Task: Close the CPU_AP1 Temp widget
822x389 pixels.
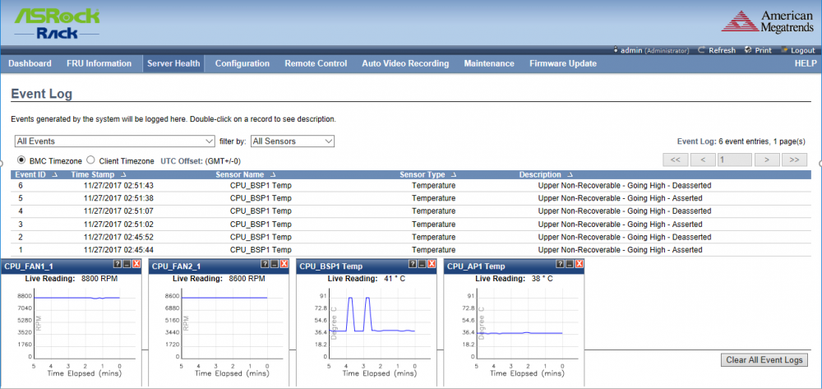Action: tap(579, 264)
